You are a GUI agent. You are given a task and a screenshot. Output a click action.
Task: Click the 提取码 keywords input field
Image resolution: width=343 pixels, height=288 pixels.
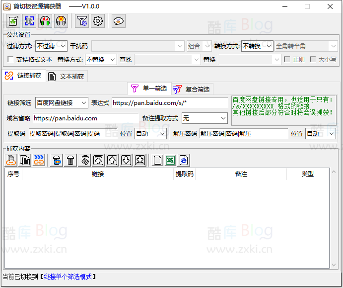click(x=73, y=134)
